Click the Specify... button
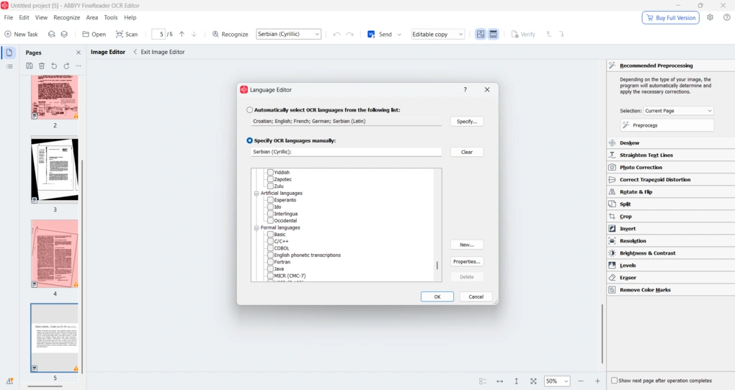 [x=467, y=122]
